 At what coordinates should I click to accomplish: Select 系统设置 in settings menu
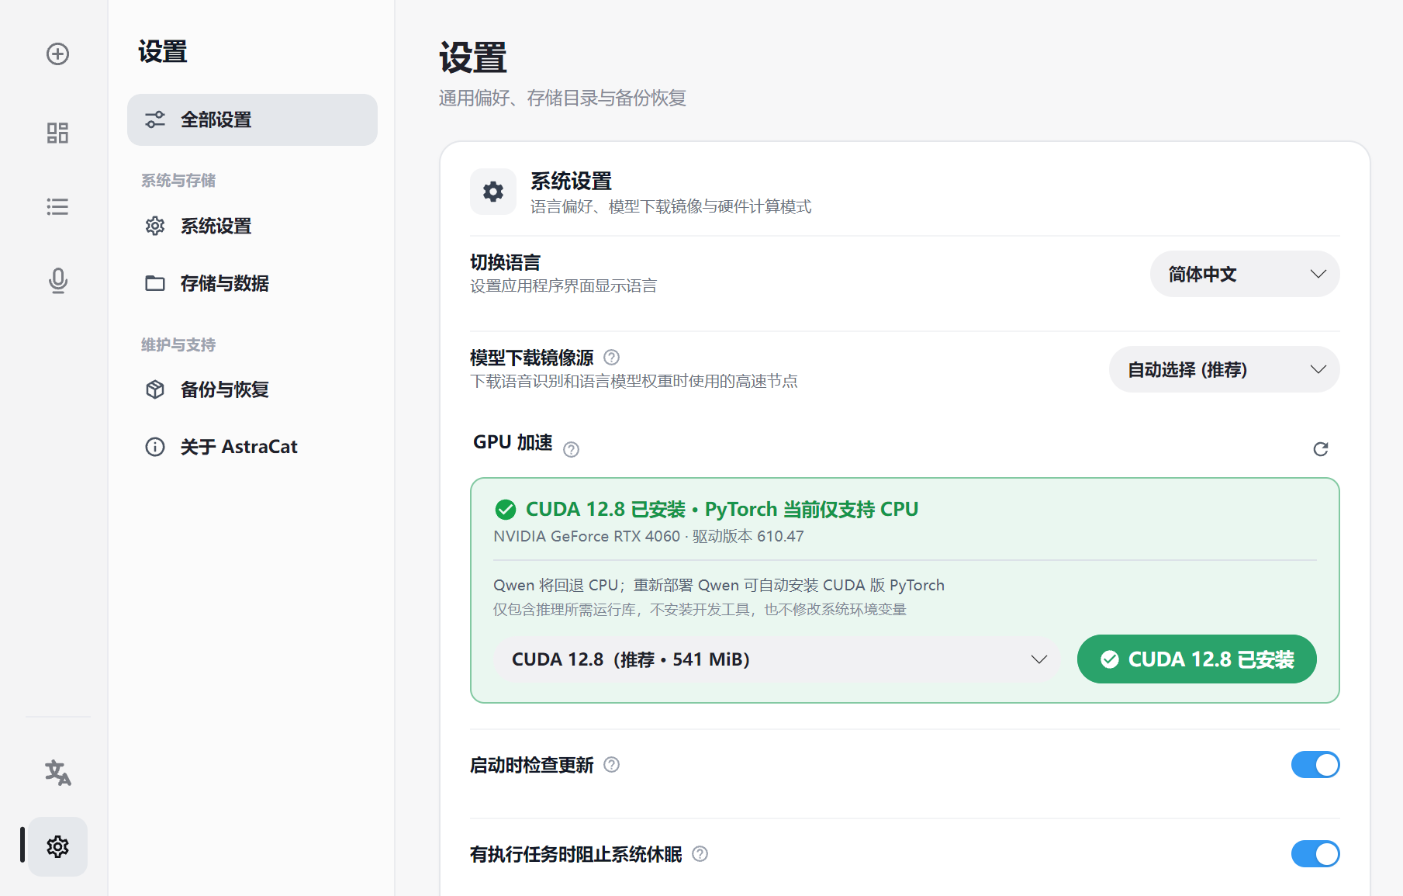(252, 226)
